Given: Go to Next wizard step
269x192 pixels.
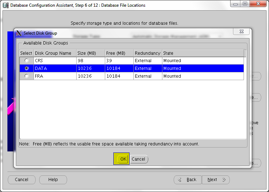Looking at the screenshot, I should (216, 180).
